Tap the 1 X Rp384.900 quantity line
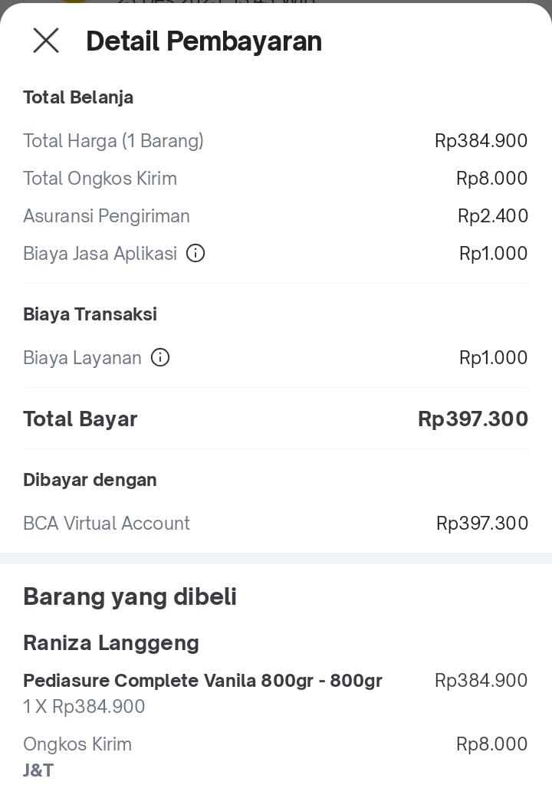The height and width of the screenshot is (785, 552). [84, 707]
